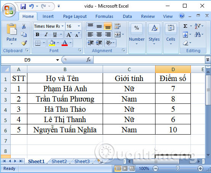The width and height of the screenshot is (211, 173).
Task: Click the Clear eraser icon
Action: pos(186,43)
